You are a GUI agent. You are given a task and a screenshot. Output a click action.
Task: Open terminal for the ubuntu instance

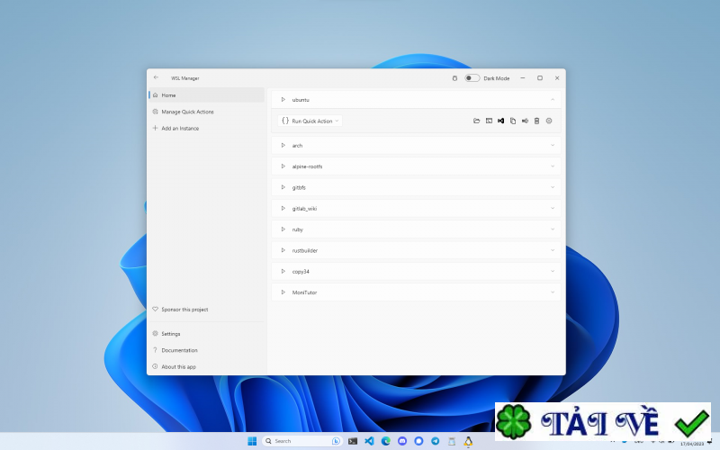pyautogui.click(x=489, y=121)
